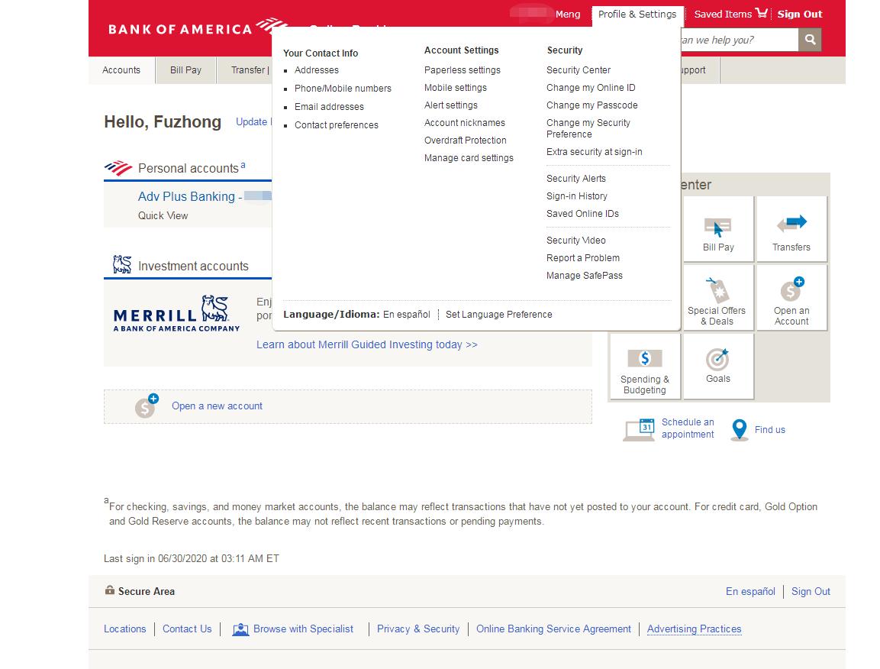Open the Spending & Budgeting tile

pyautogui.click(x=645, y=367)
